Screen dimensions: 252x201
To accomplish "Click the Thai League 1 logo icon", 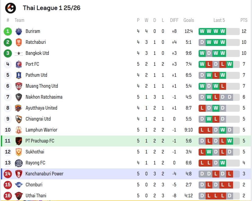I will click(10, 8).
